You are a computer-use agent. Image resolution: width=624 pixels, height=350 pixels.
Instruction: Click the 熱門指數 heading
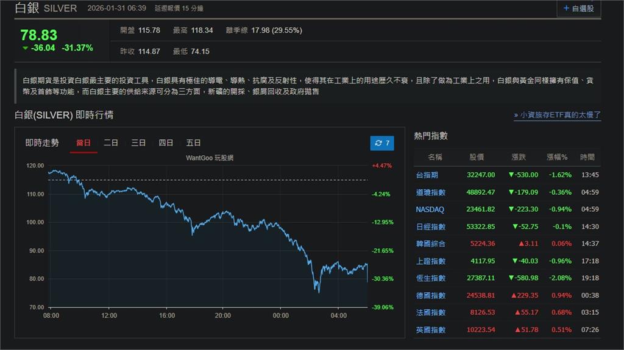(x=431, y=136)
